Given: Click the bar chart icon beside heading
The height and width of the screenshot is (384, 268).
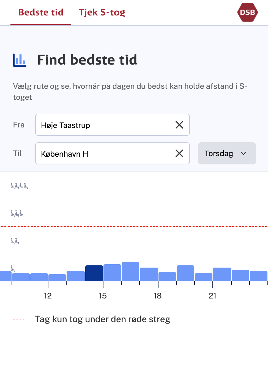Looking at the screenshot, I should tap(20, 60).
